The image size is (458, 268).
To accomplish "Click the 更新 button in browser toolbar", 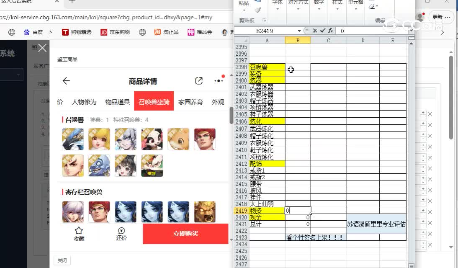I will 441,17.
